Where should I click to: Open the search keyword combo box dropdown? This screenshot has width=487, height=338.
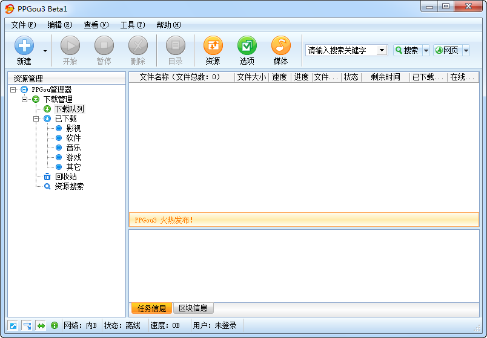coord(382,50)
